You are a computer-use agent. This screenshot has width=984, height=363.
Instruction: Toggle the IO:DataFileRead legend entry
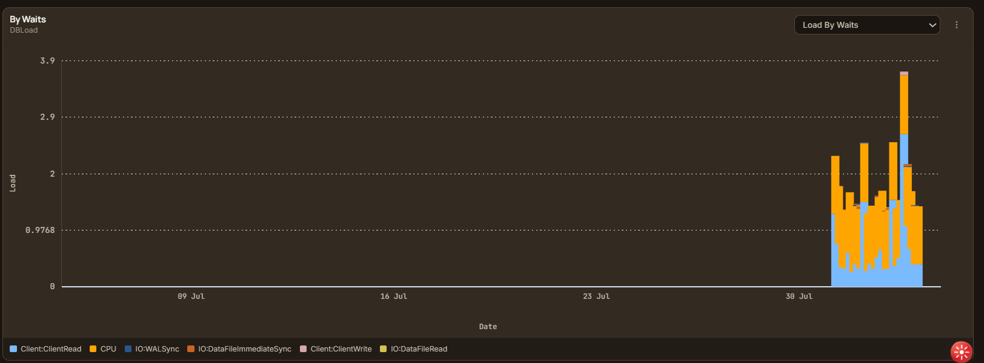[x=414, y=349]
